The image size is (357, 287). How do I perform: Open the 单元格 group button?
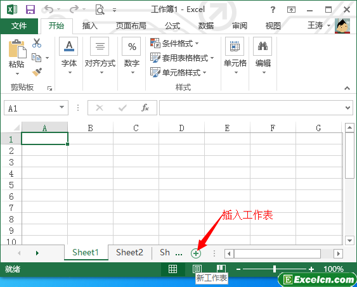tap(235, 56)
